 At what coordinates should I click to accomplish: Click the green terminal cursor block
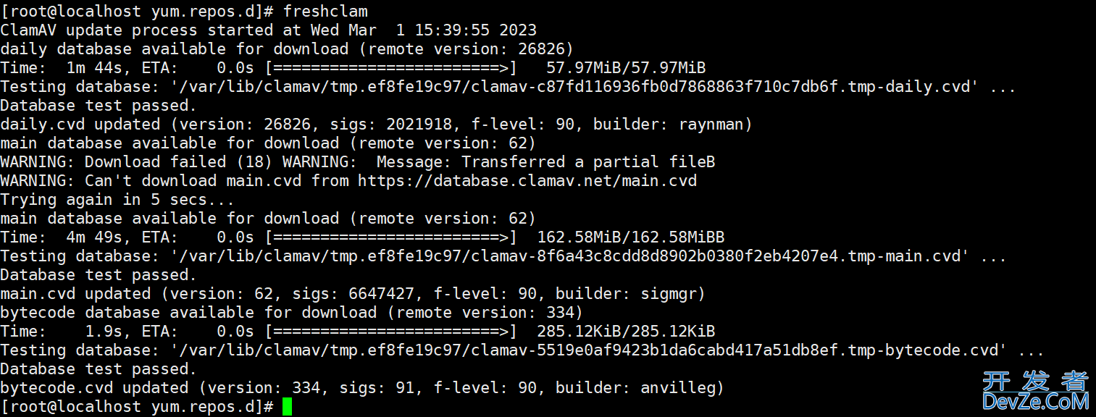[x=287, y=407]
